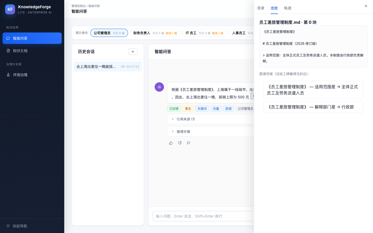Viewport: 373px width, 233px height.
Task: Close the source side panel
Action: pyautogui.click(x=366, y=6)
